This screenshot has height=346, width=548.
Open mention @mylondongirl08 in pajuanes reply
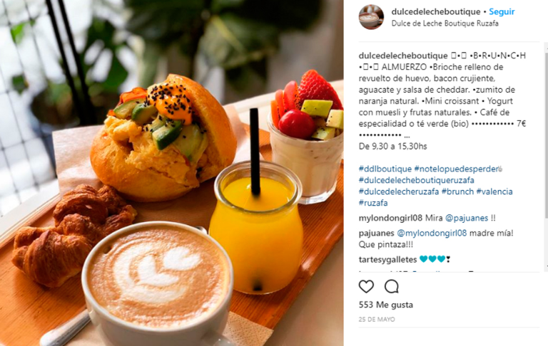432,233
